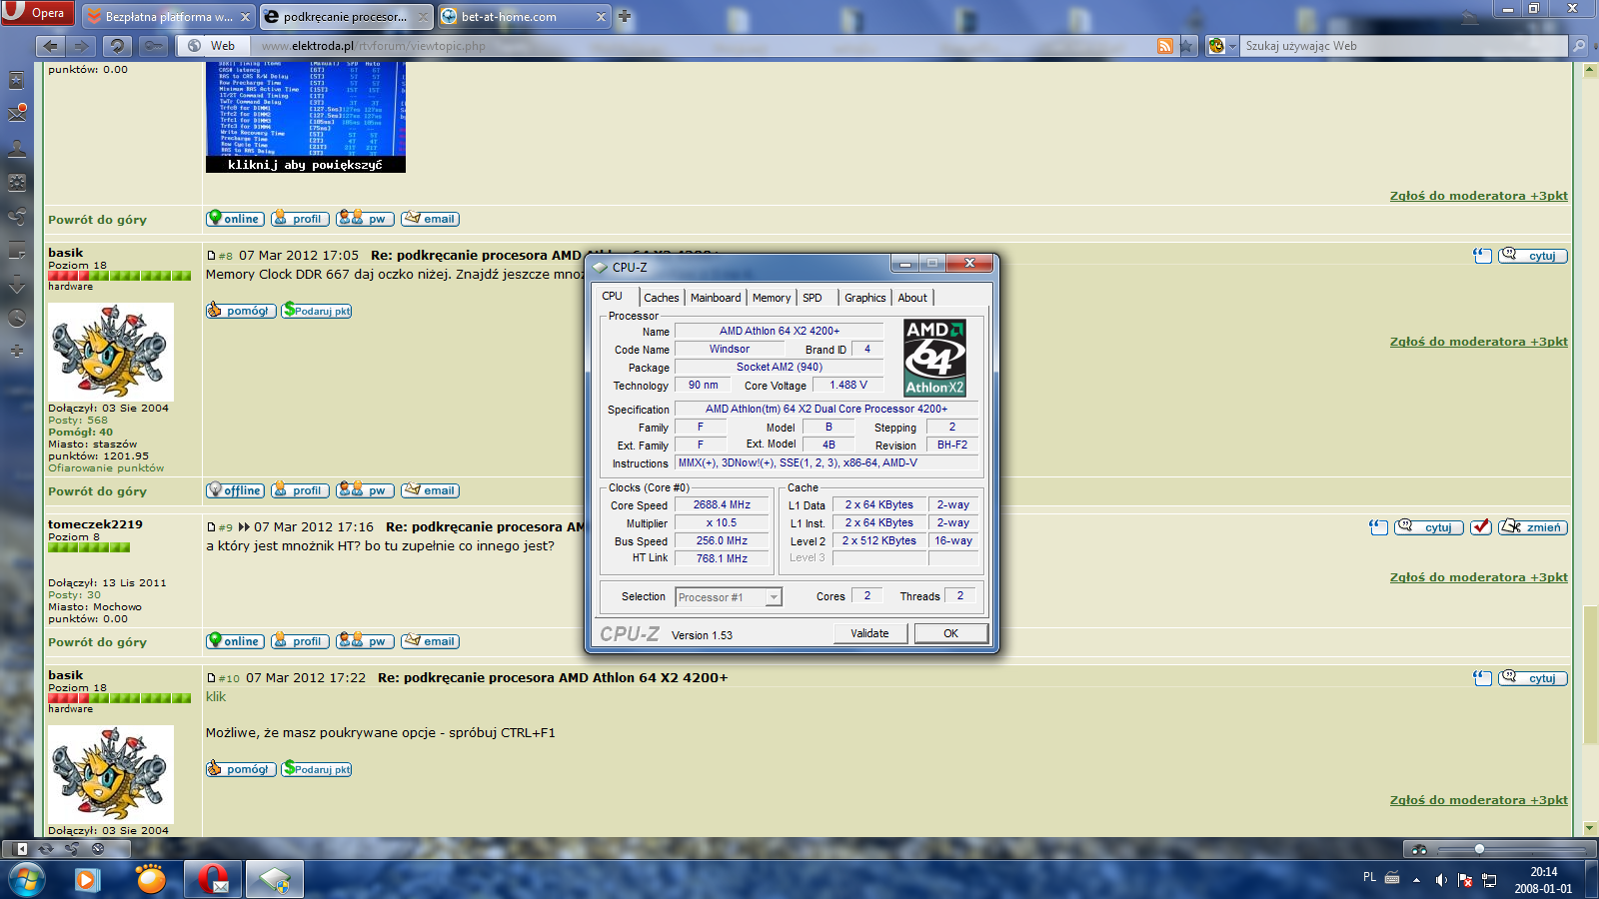Show hidden tray icons with the arrow
Screen dimensions: 1599x899
point(1416,880)
